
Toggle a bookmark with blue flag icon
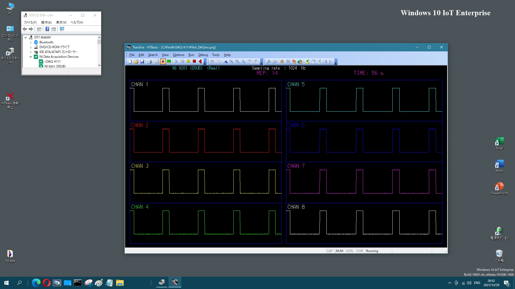pos(226,62)
